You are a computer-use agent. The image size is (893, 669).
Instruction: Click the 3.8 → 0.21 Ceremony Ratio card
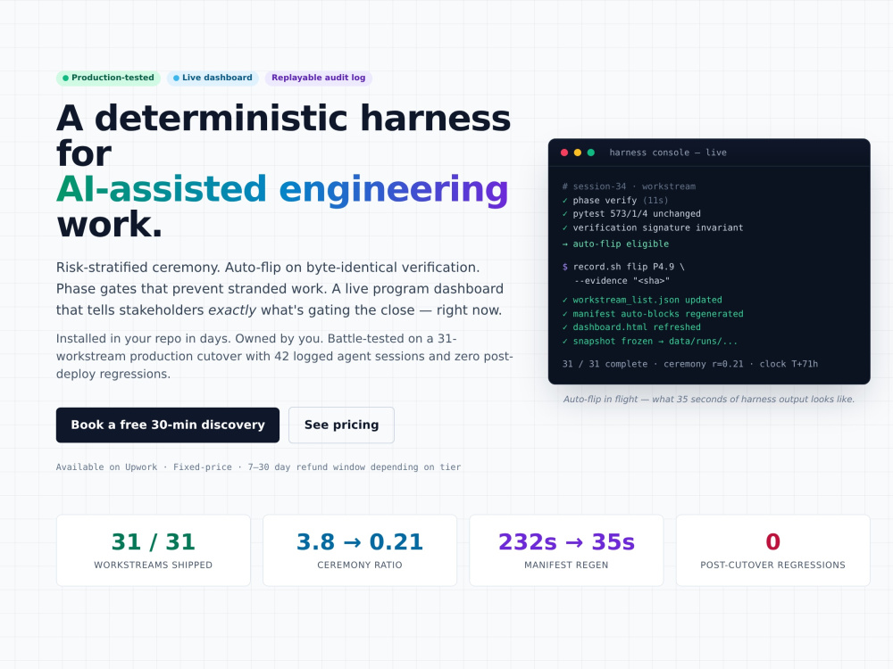tap(360, 550)
